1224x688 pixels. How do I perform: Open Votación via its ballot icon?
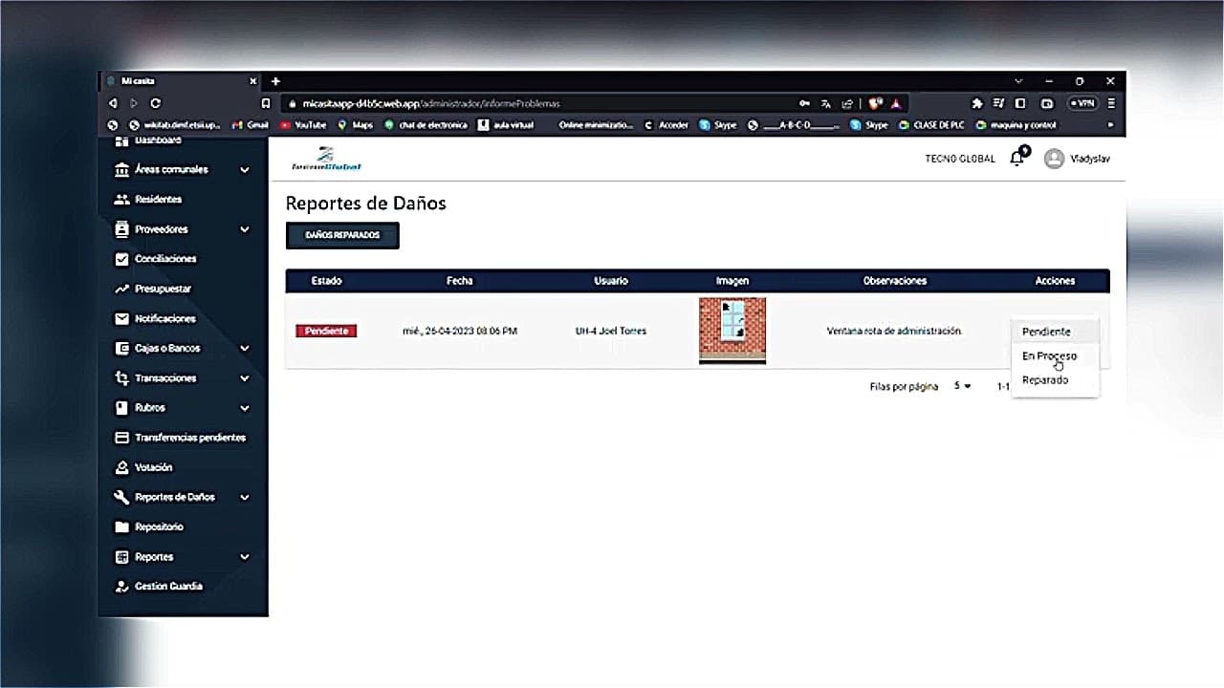pos(121,467)
